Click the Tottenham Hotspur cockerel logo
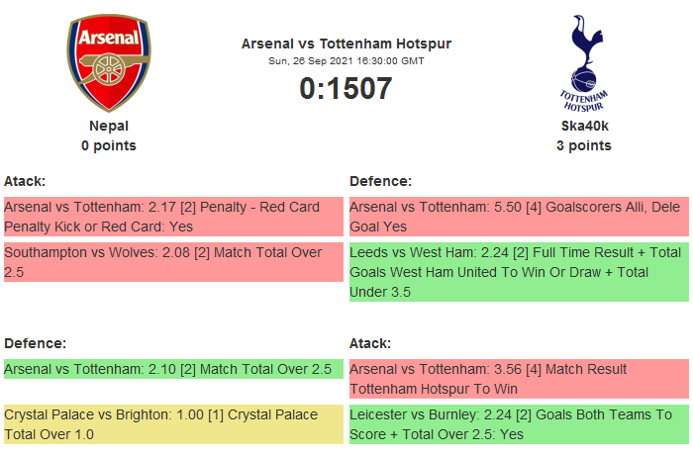Screen dimensions: 693x455 pos(583,63)
